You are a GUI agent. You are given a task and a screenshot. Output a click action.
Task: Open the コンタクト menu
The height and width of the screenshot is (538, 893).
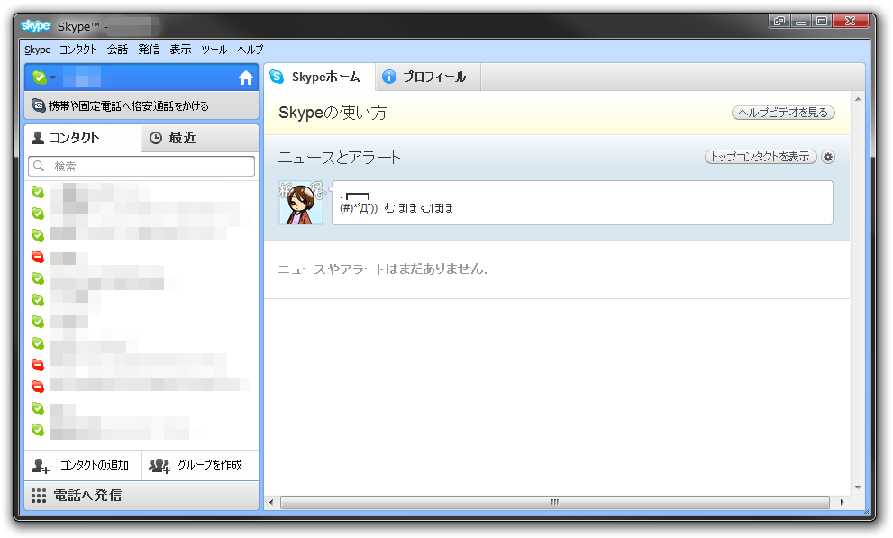click(78, 50)
